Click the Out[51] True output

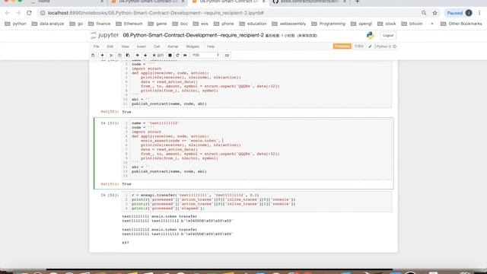pos(126,184)
